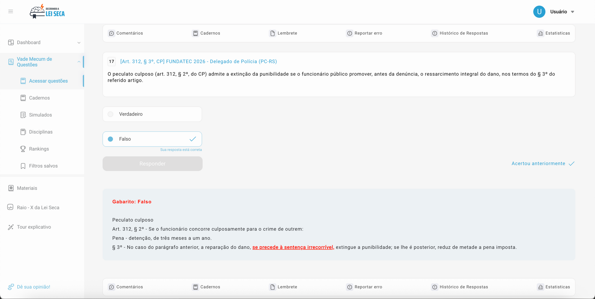Go to Acessar questões menu item
595x299 pixels.
48,81
